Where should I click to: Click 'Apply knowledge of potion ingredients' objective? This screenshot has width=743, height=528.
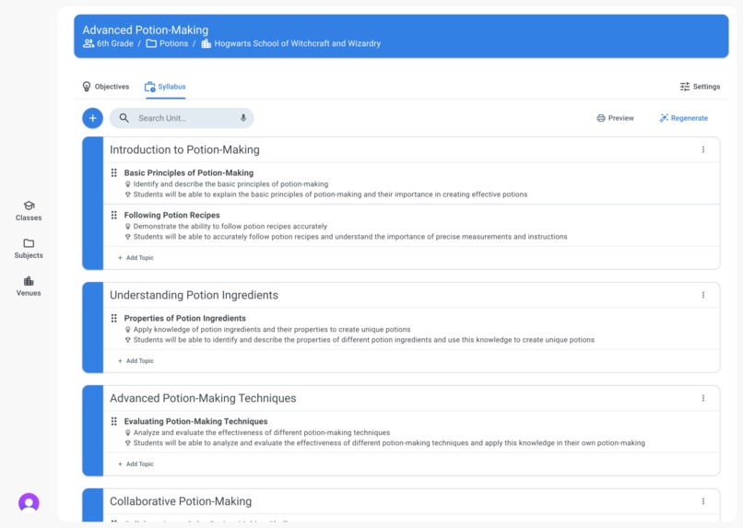tap(272, 329)
